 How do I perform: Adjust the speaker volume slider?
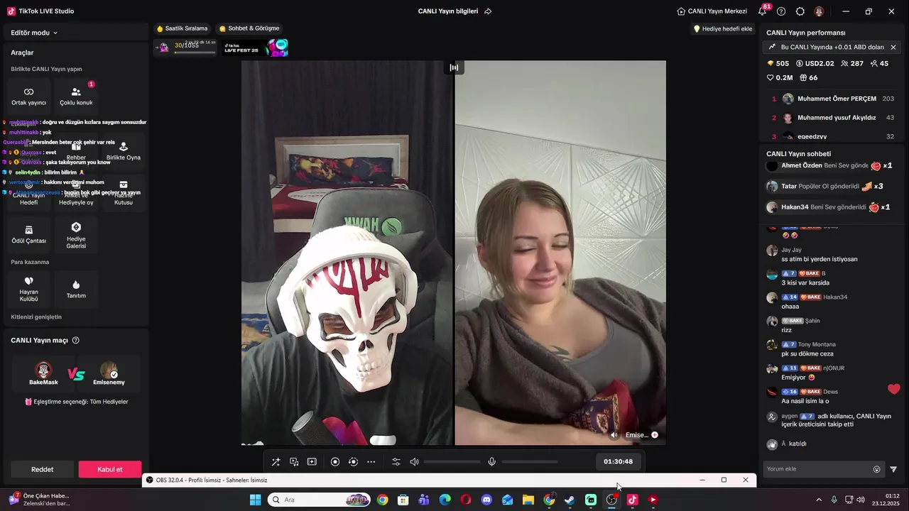coord(452,462)
